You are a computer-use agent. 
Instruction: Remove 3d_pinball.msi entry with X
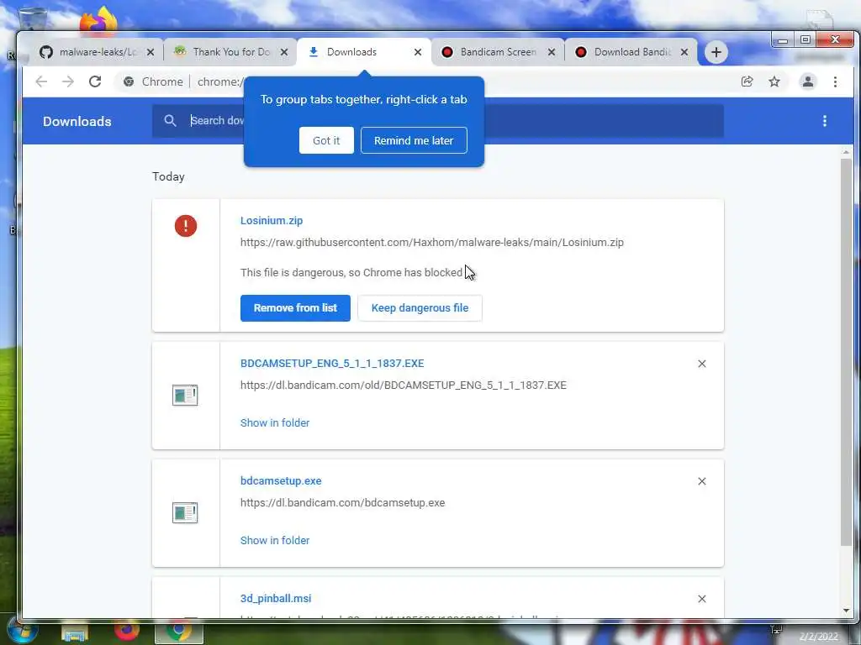click(701, 599)
